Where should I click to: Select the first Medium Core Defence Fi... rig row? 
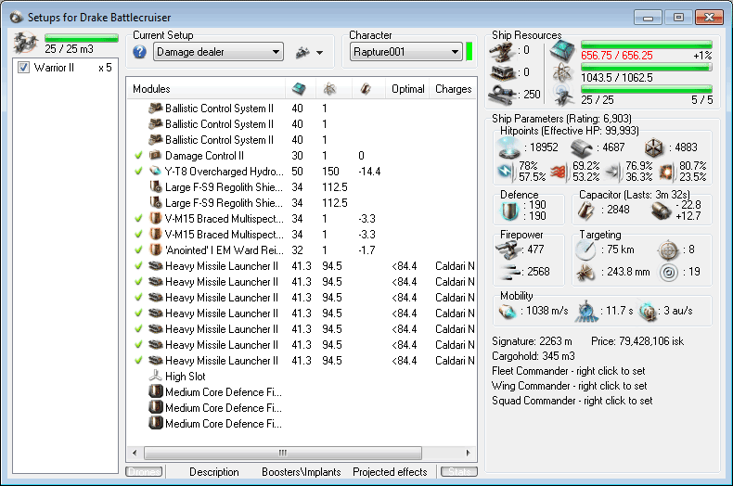tap(301, 392)
